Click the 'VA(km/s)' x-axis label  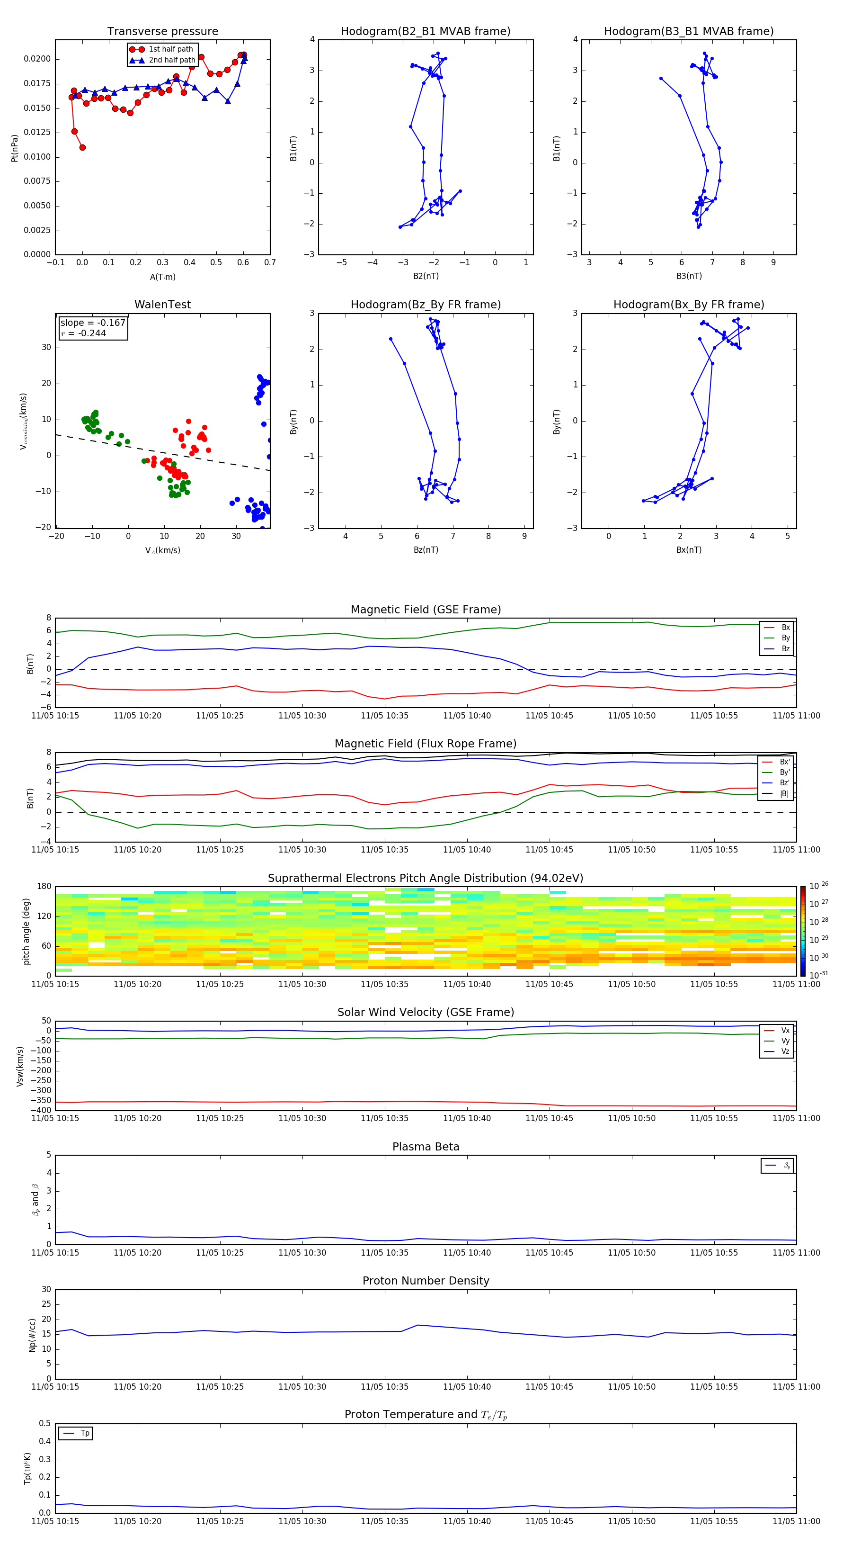click(x=162, y=550)
